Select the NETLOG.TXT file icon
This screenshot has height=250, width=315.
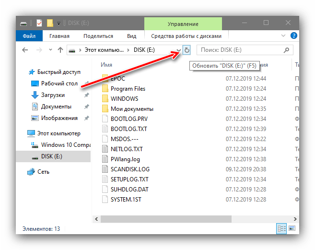(x=105, y=149)
